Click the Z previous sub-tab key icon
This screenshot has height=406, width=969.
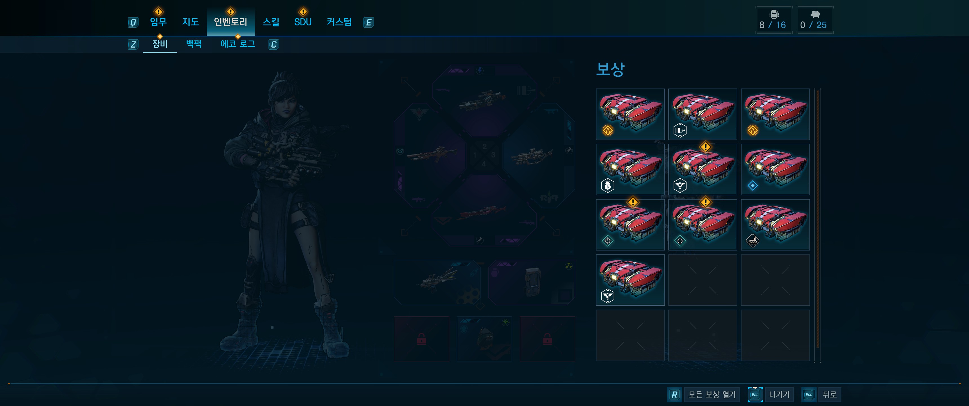[x=133, y=45]
